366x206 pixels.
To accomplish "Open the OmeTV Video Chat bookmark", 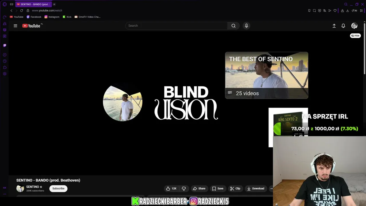I will [87, 17].
